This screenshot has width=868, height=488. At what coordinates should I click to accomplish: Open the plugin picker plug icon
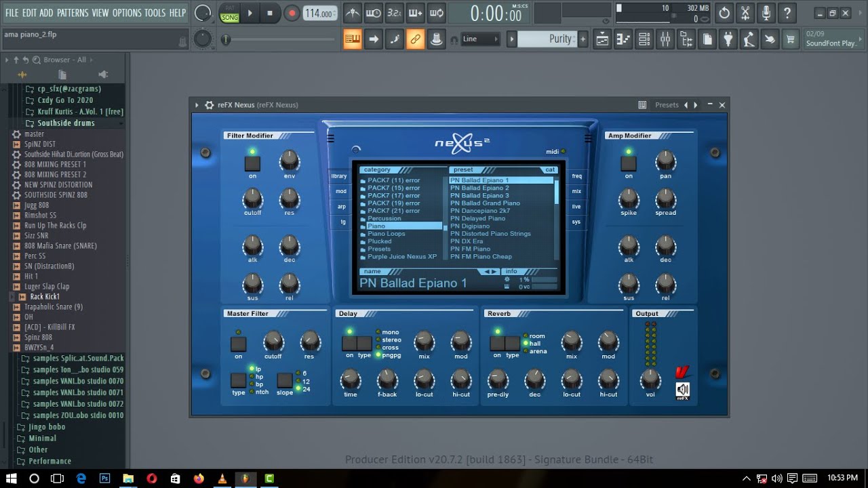pyautogui.click(x=728, y=39)
